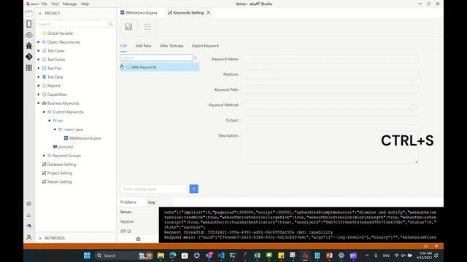Select Global Variable in project tree

click(x=60, y=33)
